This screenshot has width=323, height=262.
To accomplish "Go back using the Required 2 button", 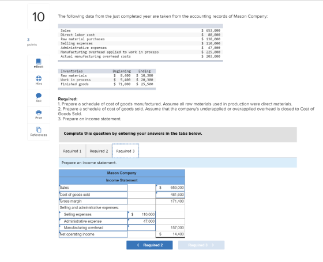I will point(149,245).
